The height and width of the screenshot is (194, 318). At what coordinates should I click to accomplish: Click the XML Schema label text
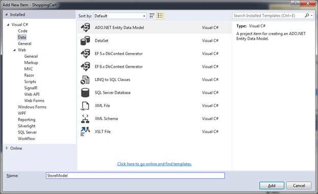click(106, 119)
